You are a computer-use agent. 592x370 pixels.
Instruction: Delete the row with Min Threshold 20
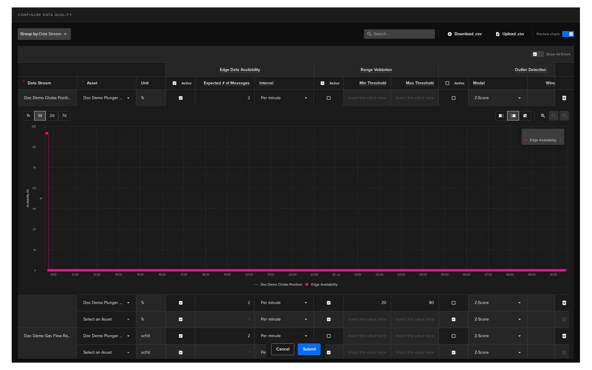pyautogui.click(x=564, y=303)
